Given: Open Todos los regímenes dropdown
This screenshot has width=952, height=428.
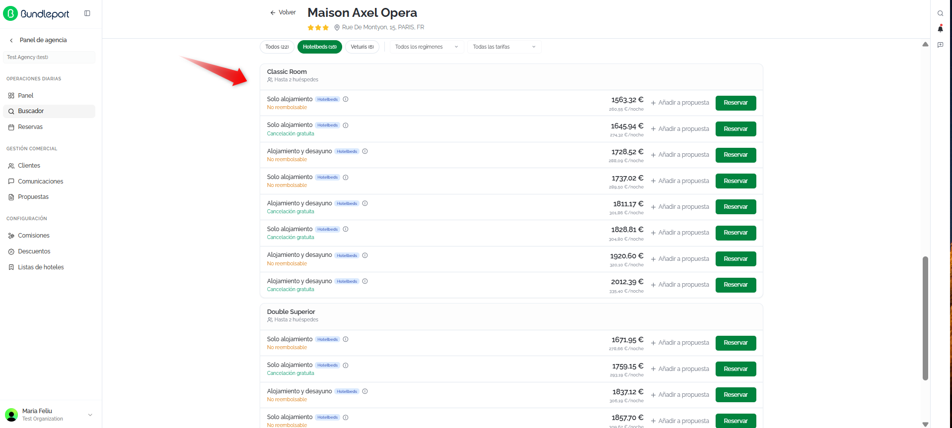Looking at the screenshot, I should (427, 47).
